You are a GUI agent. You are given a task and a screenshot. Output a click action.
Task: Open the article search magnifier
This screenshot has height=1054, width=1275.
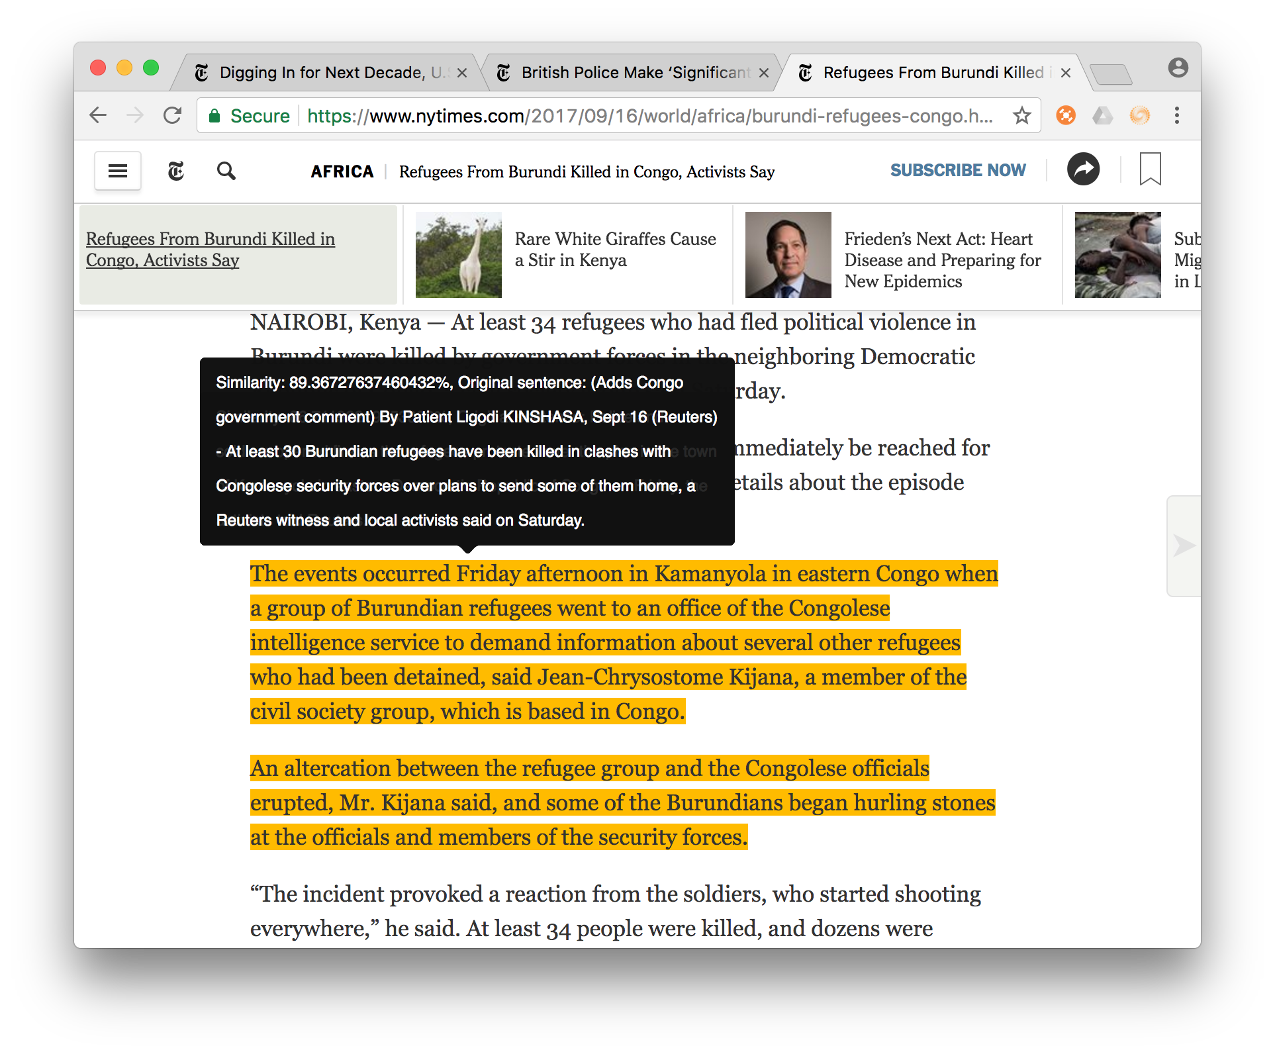(226, 171)
